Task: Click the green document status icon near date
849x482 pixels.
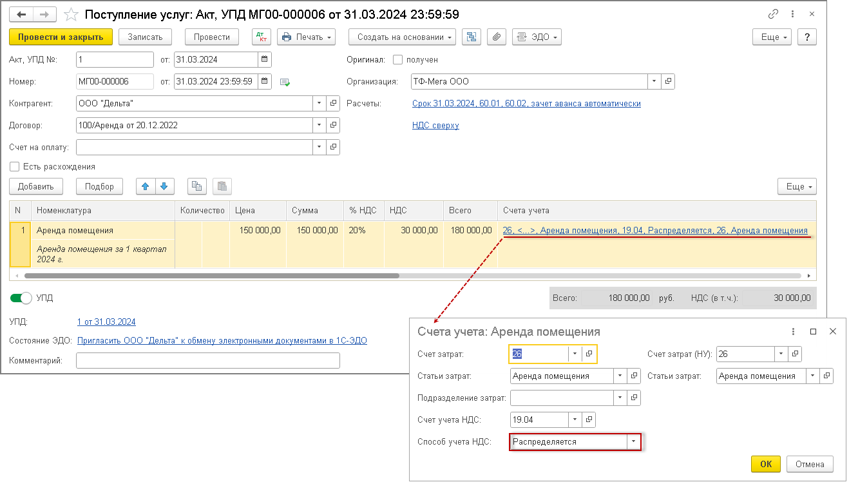Action: pyautogui.click(x=285, y=82)
